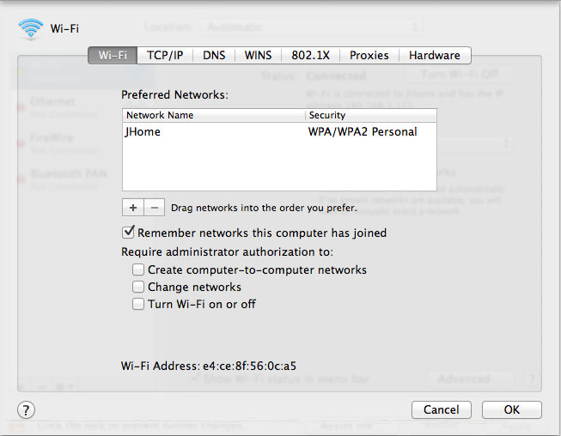Click the Security column header
561x436 pixels.
tap(371, 115)
